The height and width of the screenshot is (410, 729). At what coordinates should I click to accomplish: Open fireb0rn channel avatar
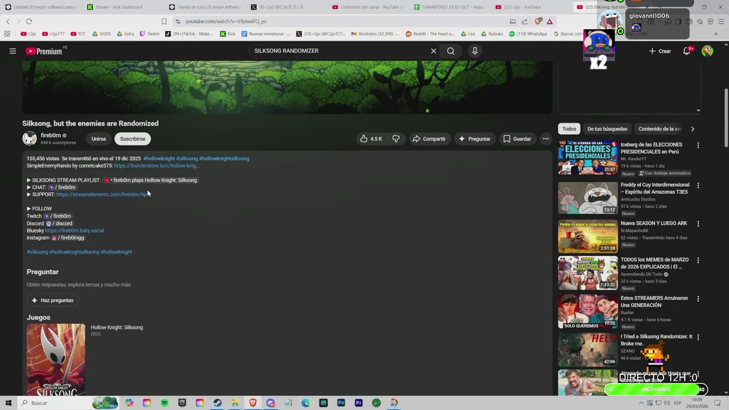point(30,138)
